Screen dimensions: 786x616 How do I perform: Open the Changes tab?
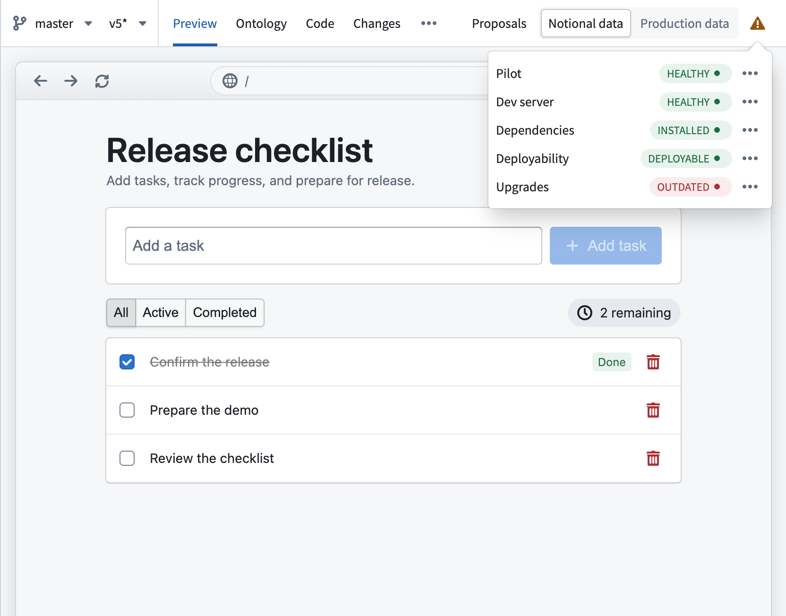click(x=376, y=23)
